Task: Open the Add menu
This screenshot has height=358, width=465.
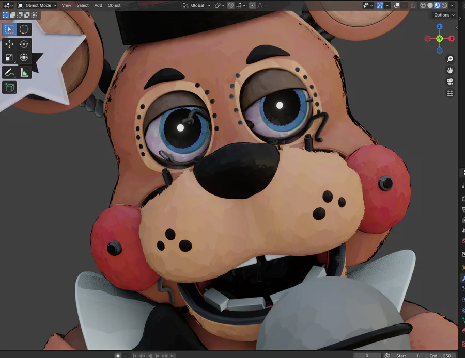Action: pyautogui.click(x=98, y=5)
